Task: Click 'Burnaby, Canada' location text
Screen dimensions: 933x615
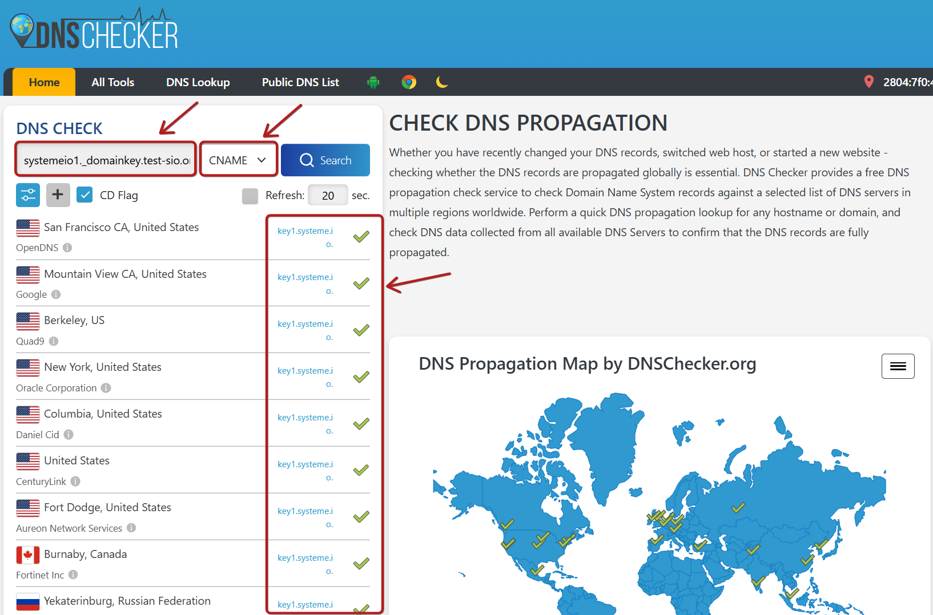Action: 85,555
